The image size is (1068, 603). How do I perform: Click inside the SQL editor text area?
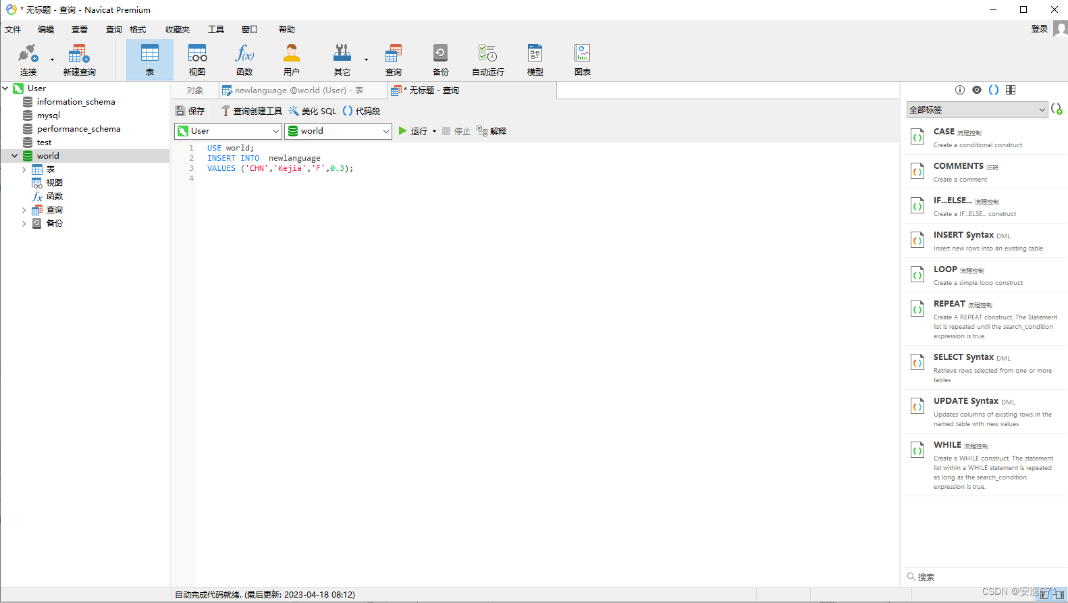click(x=547, y=365)
